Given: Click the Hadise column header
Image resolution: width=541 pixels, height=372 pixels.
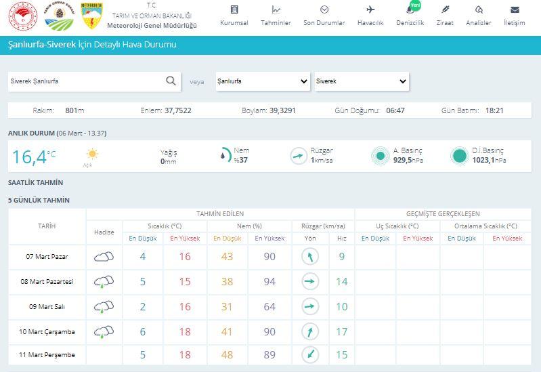Looking at the screenshot, I should coord(104,232).
